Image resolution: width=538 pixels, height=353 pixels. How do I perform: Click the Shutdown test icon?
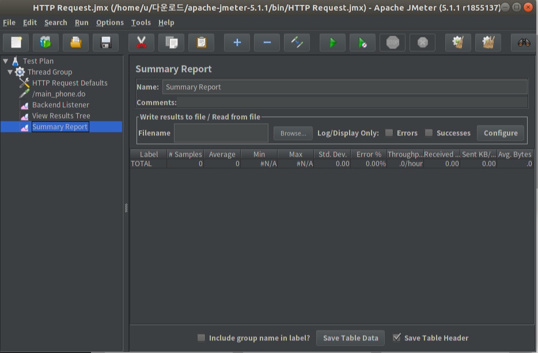point(423,43)
